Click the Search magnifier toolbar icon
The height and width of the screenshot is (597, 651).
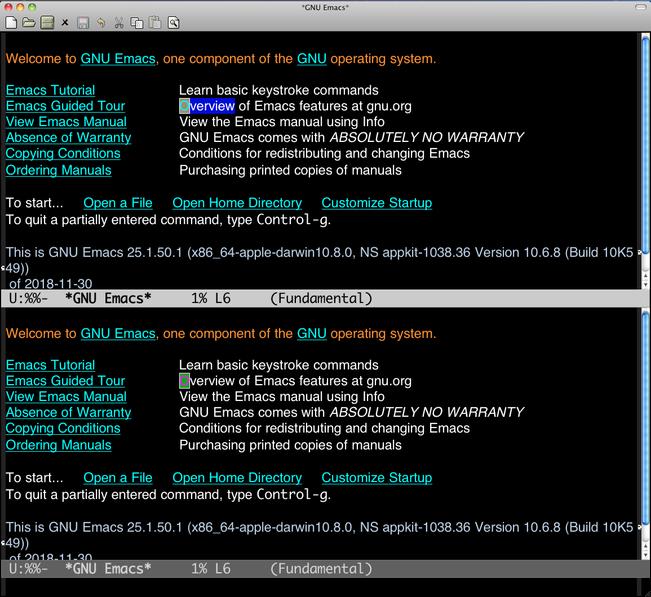tap(174, 23)
